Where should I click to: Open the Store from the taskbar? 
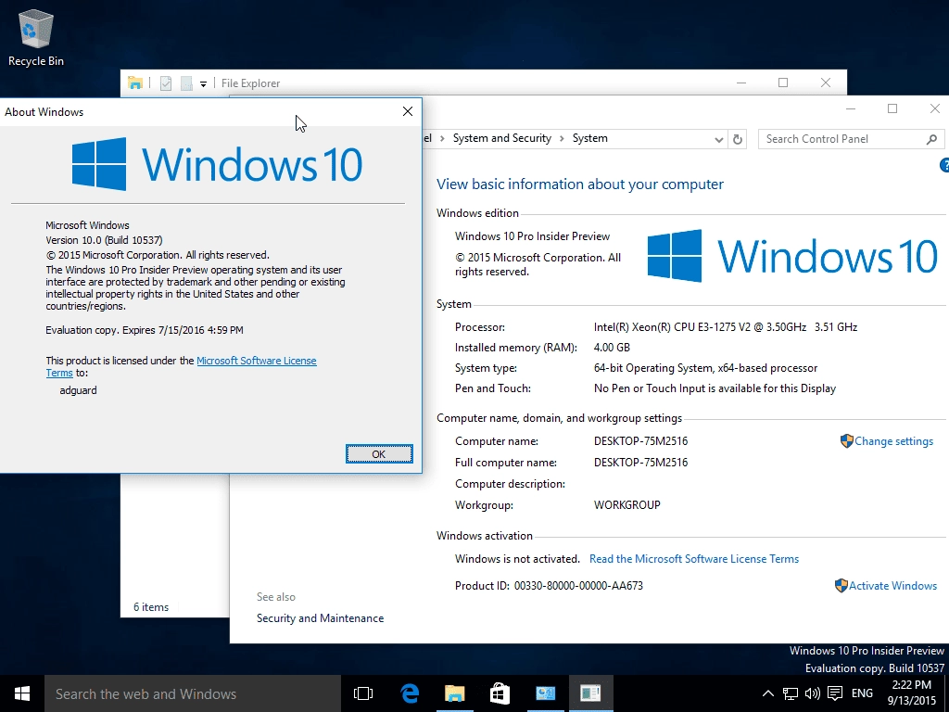[x=500, y=693]
